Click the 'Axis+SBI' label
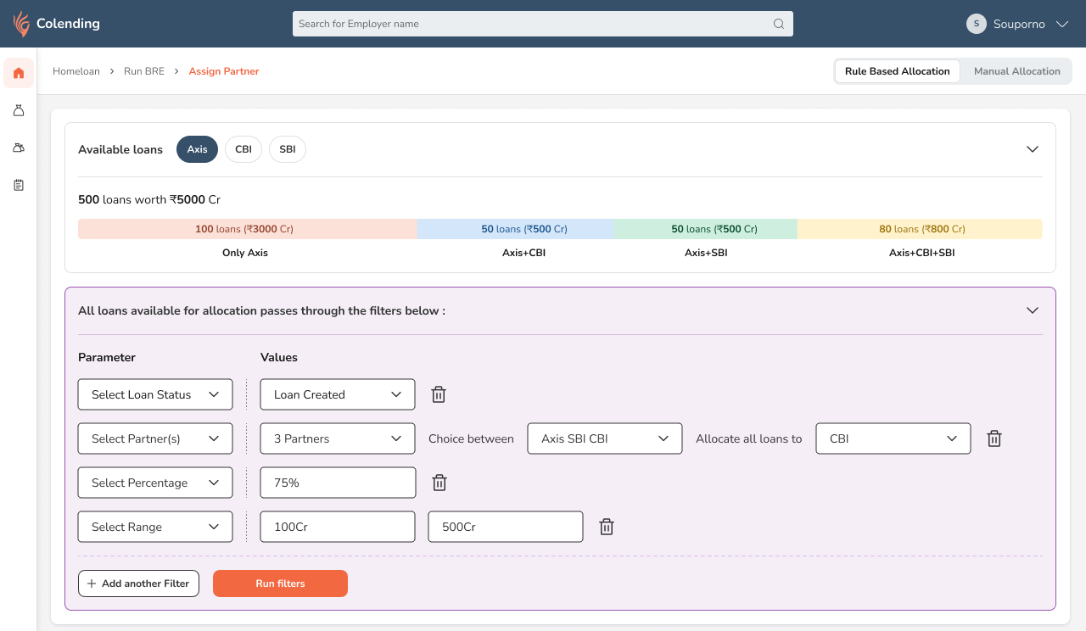This screenshot has width=1086, height=631. [706, 253]
